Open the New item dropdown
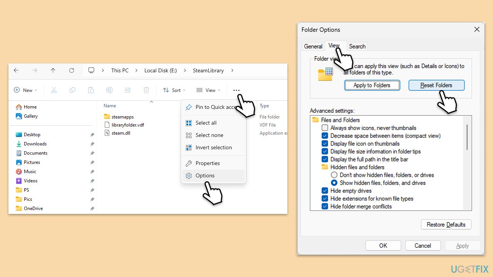Screen dimensions: 493x277 25,90
